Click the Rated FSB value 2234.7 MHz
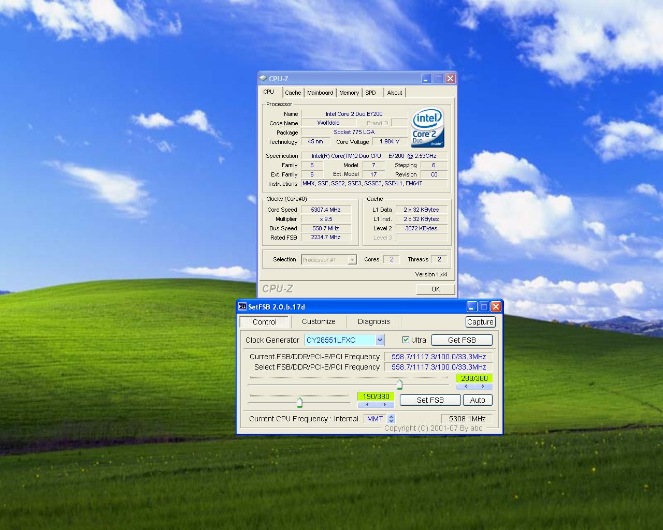Viewport: 663px width, 530px height. (x=326, y=237)
